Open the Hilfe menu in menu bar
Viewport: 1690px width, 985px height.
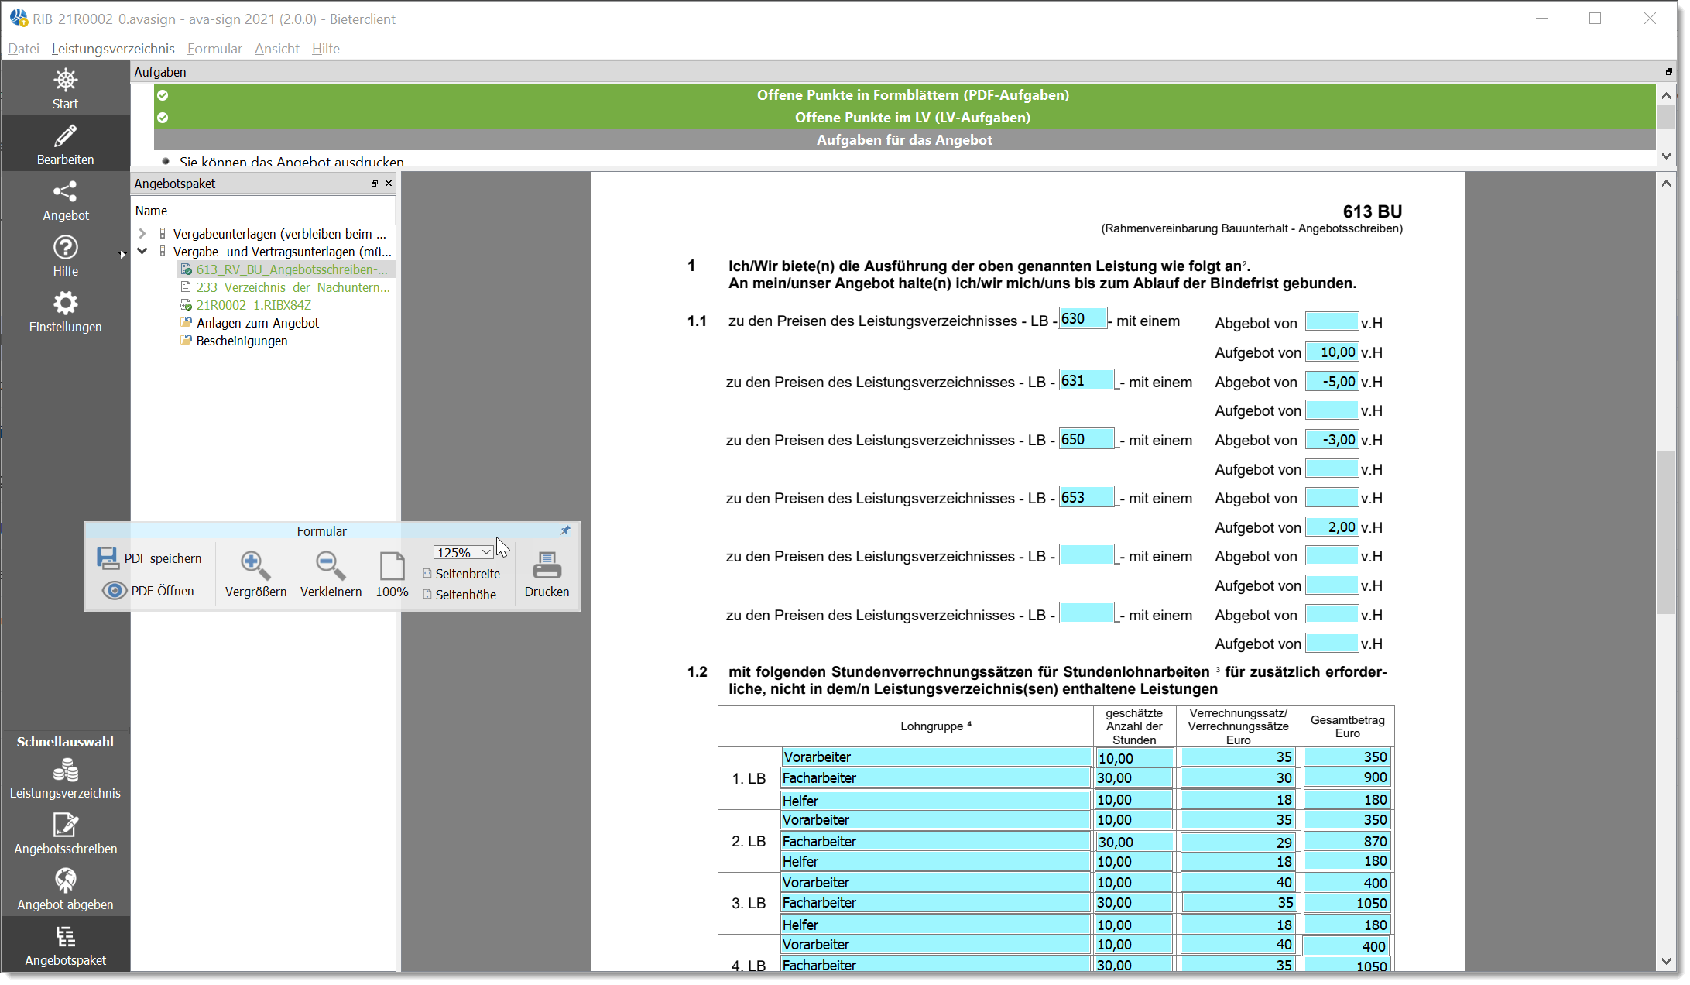click(326, 48)
